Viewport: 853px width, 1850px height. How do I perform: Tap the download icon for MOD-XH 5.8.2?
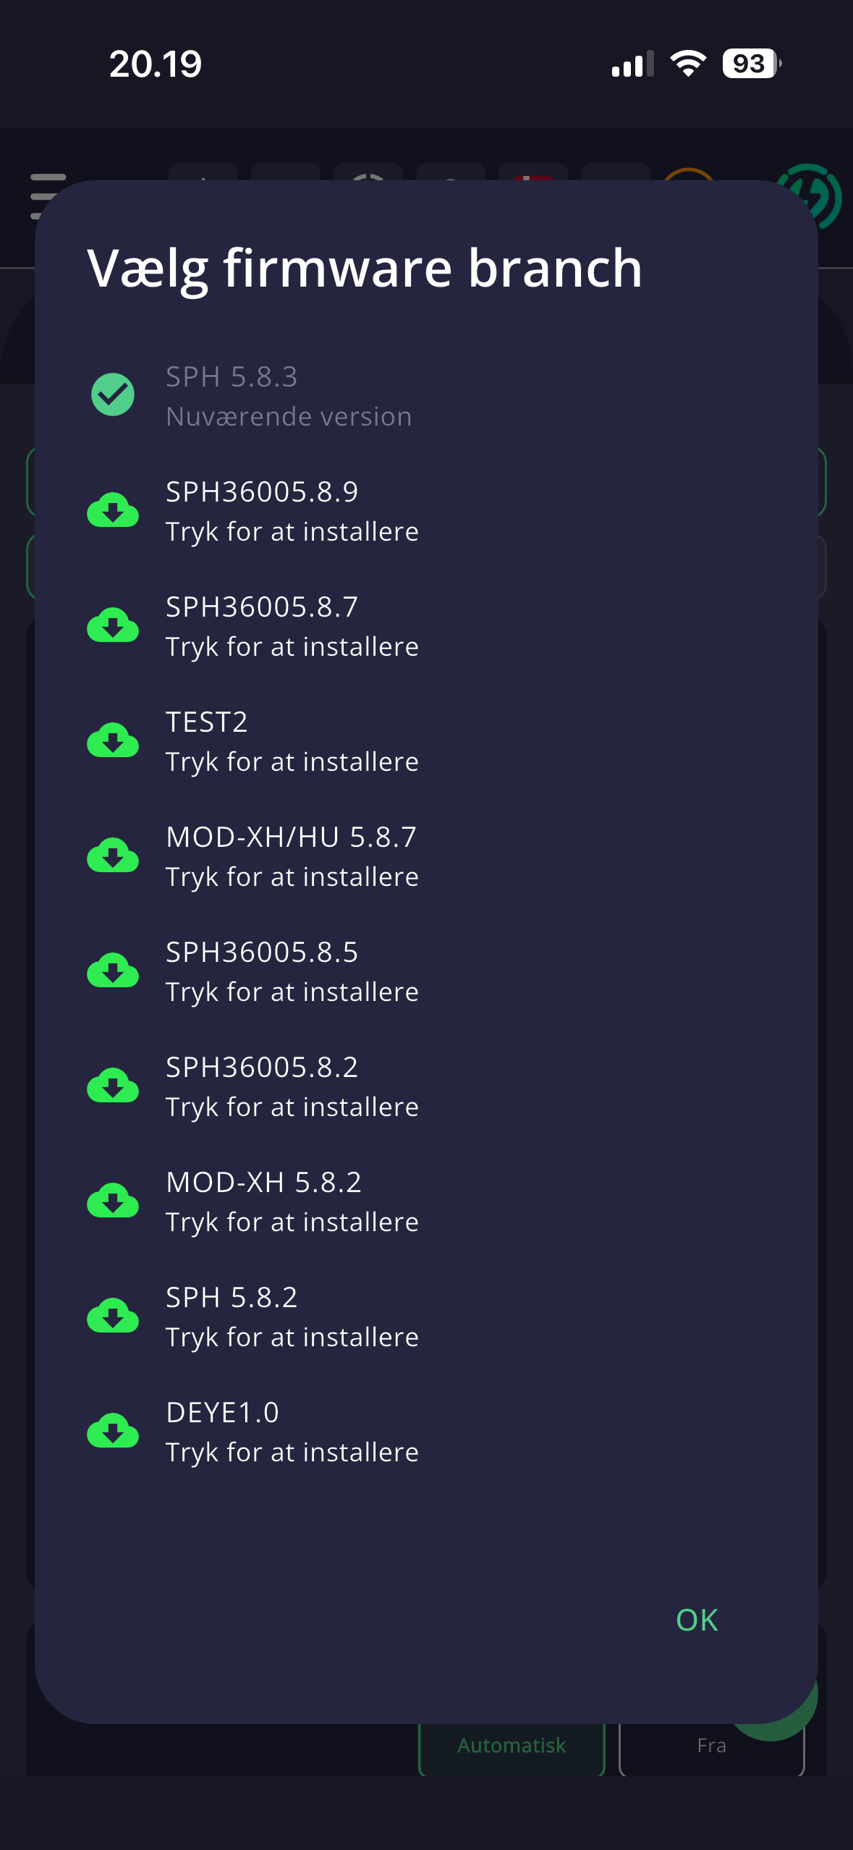(x=113, y=1201)
